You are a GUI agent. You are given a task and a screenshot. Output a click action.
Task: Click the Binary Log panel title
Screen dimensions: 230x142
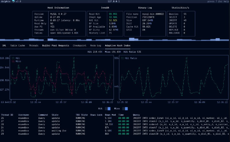[145, 8]
